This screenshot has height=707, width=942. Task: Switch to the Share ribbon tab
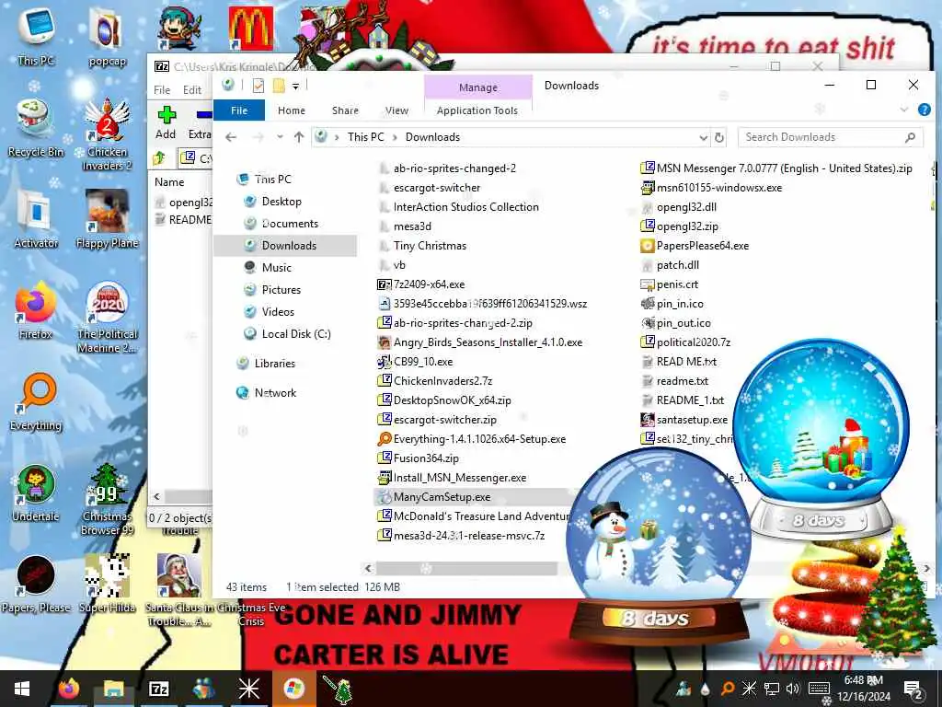[x=346, y=110]
